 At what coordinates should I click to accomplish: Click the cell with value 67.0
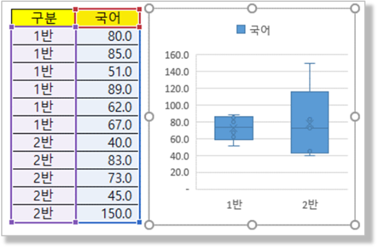point(108,125)
